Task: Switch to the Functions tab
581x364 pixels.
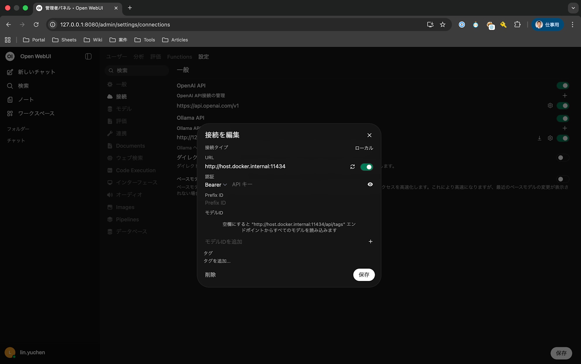Action: 179,57
